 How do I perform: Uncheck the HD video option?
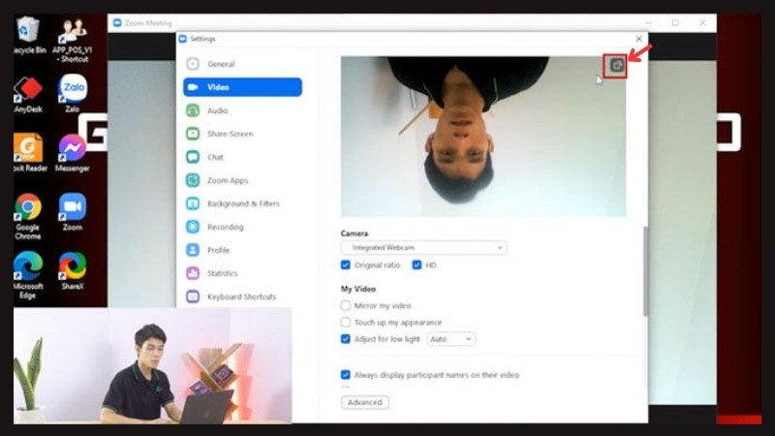point(417,265)
